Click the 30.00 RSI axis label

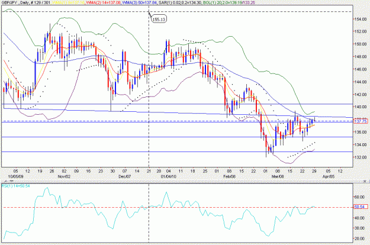[360, 228]
